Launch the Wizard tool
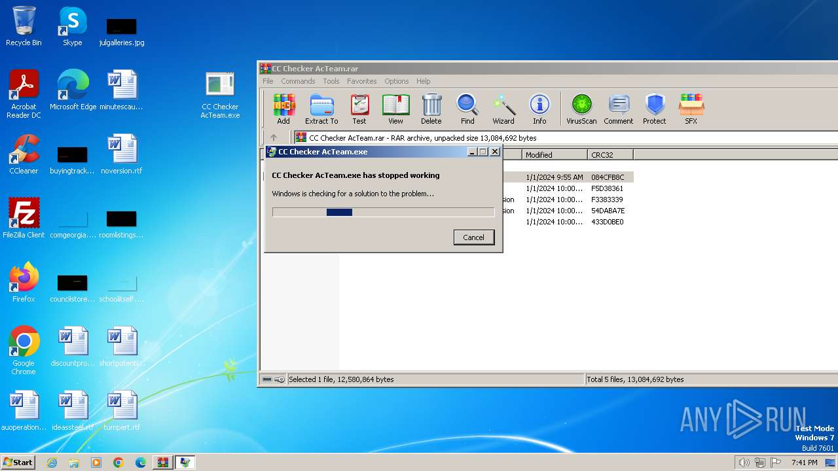The image size is (838, 471). tap(503, 109)
